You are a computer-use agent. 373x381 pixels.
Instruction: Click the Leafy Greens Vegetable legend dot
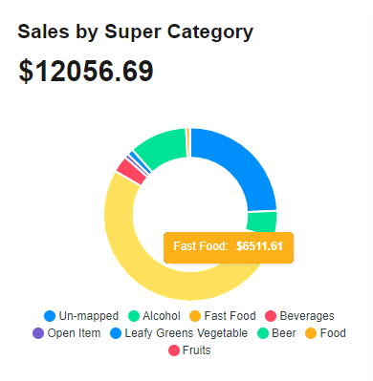coord(116,333)
